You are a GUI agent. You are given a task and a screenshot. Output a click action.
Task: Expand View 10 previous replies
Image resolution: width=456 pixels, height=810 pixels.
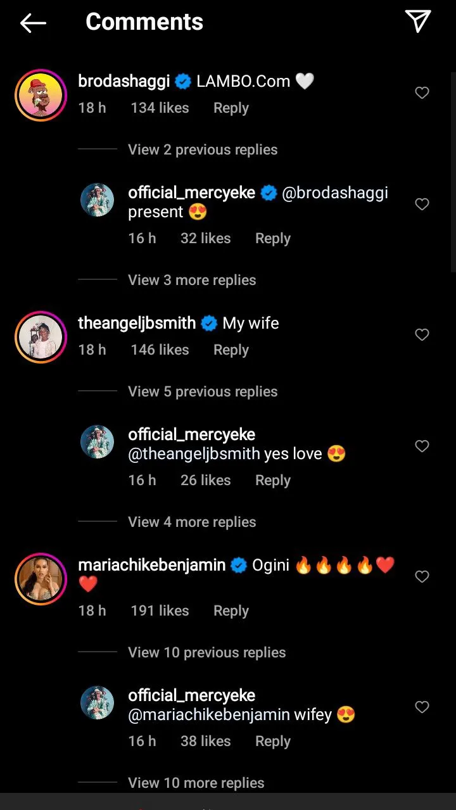tap(206, 653)
